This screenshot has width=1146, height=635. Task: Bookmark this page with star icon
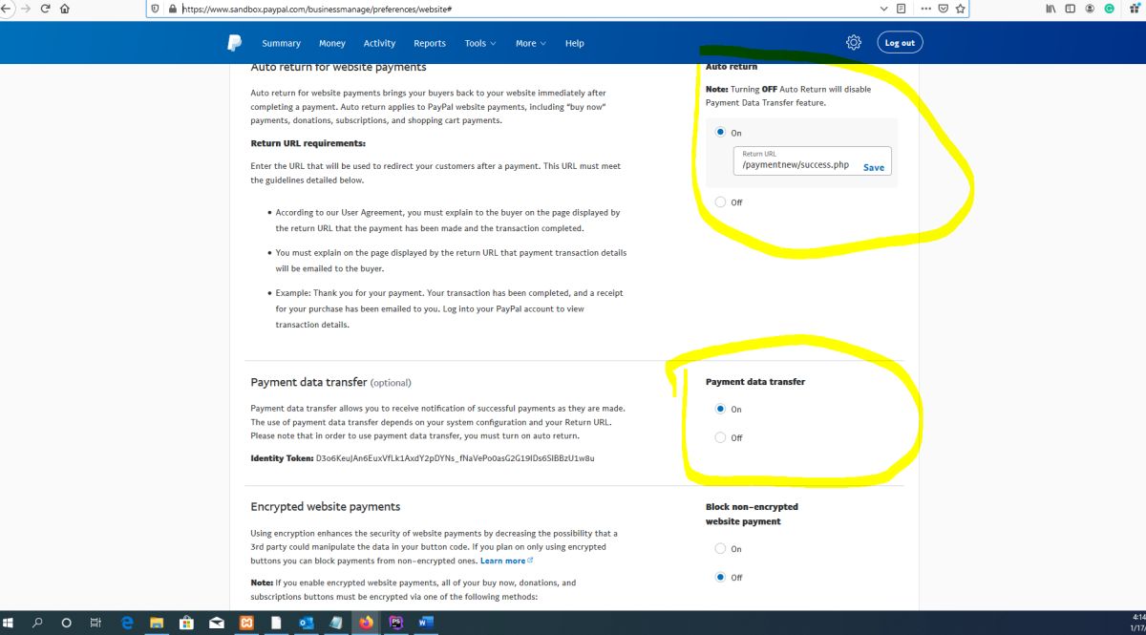pyautogui.click(x=960, y=8)
